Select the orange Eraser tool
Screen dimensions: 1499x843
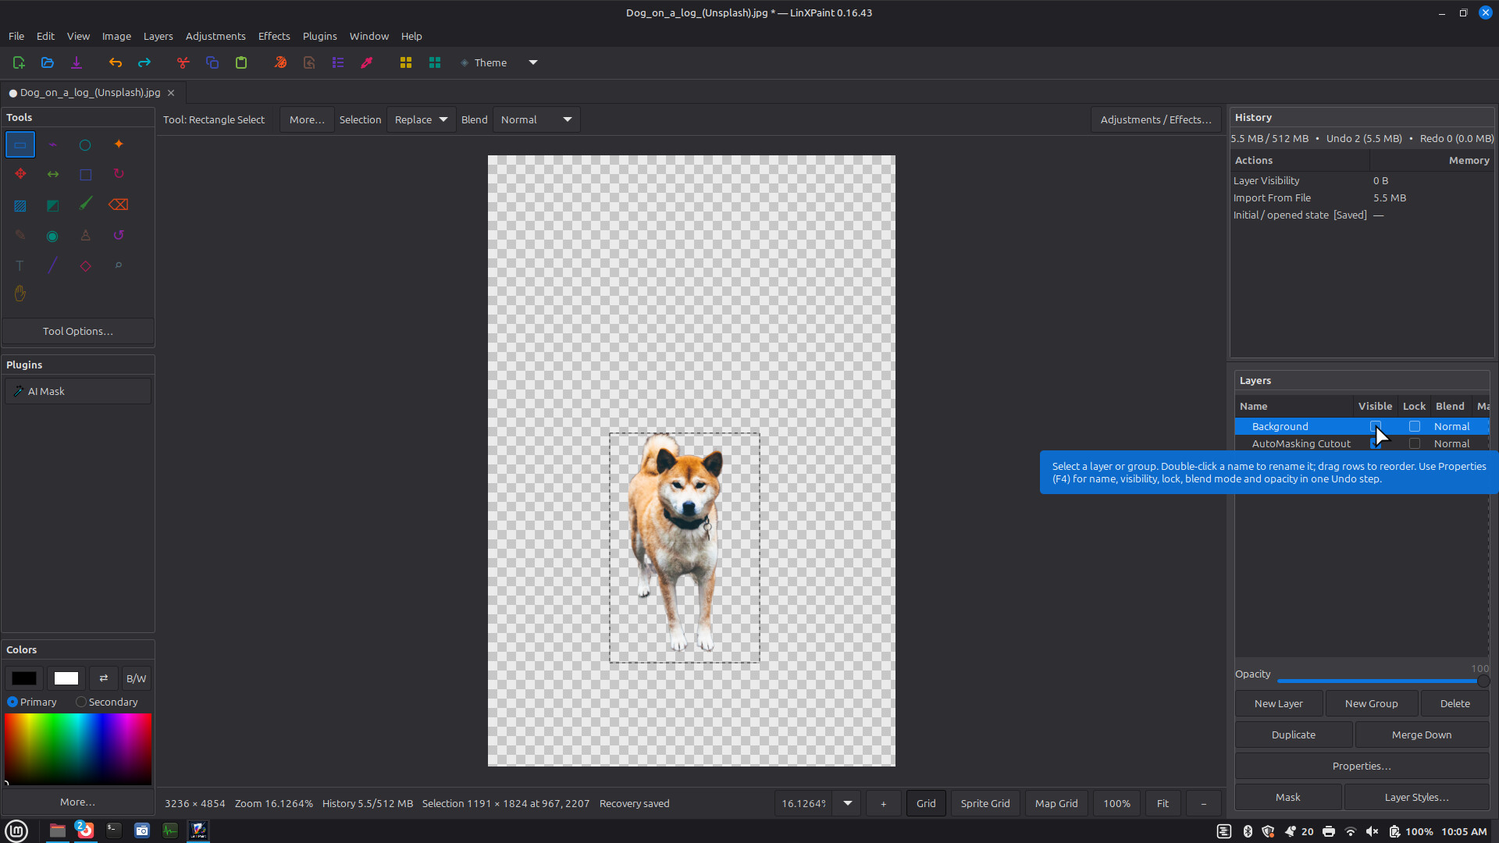tap(119, 205)
